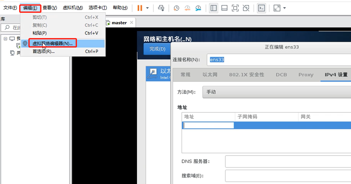This screenshot has width=351, height=184.
Task: Click the shared VMs icon in library tree
Action: 12,53
